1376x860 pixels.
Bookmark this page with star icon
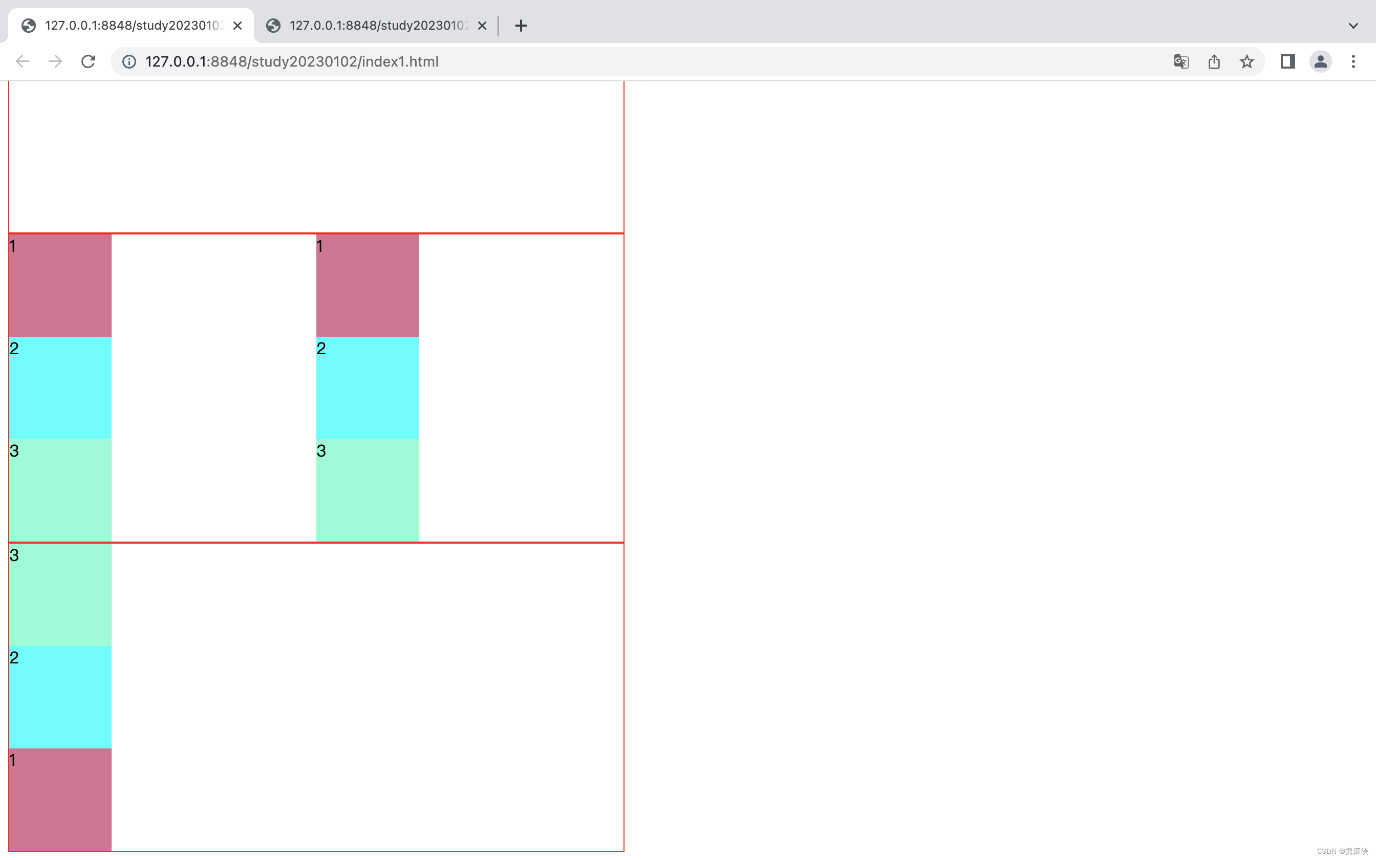tap(1247, 61)
